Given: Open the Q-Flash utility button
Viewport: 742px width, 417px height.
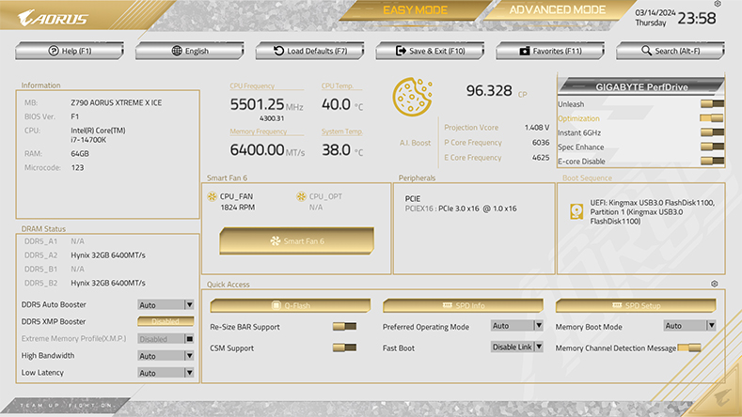Looking at the screenshot, I should point(290,305).
